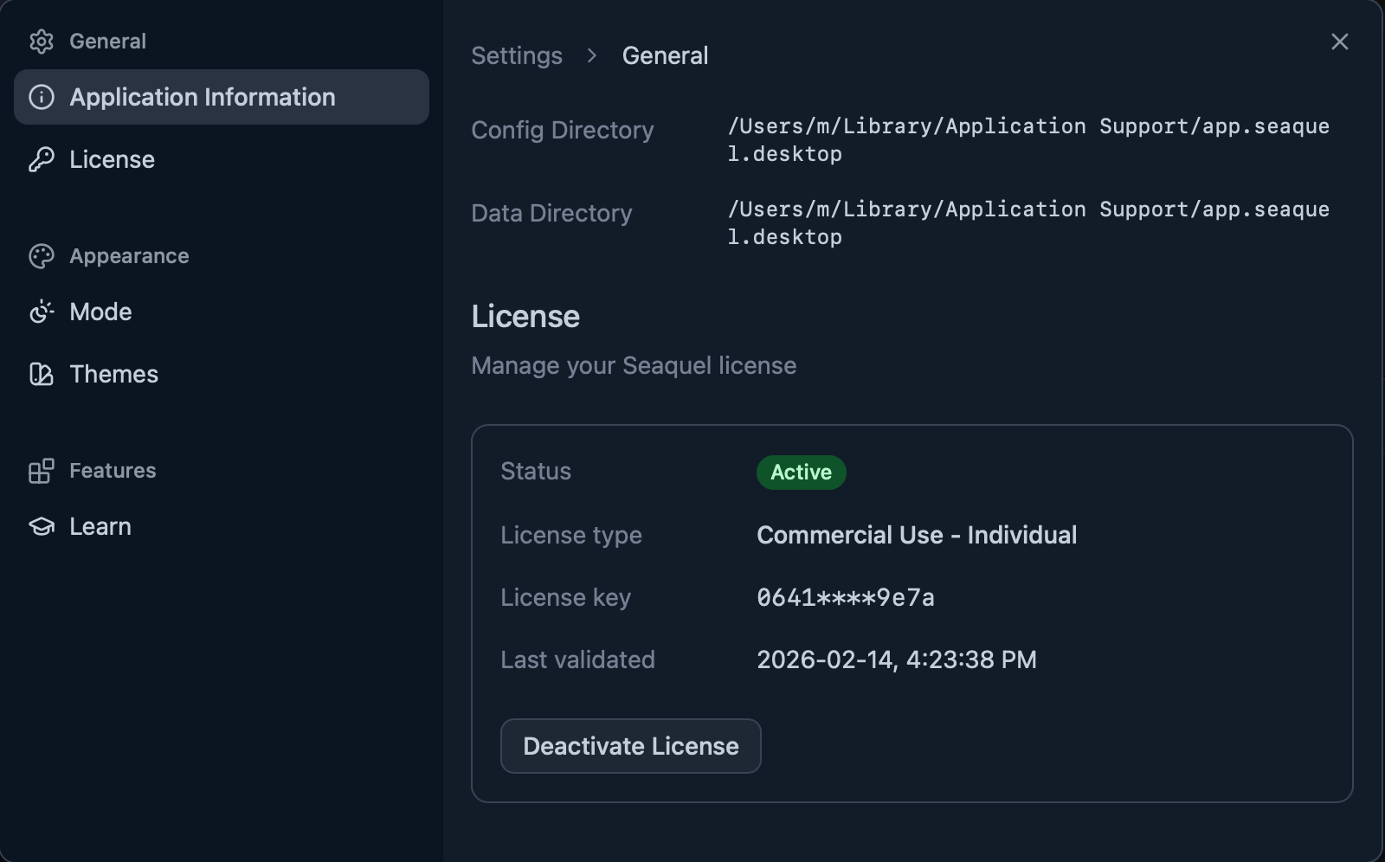Click the green Active status badge
The image size is (1385, 862).
(801, 473)
